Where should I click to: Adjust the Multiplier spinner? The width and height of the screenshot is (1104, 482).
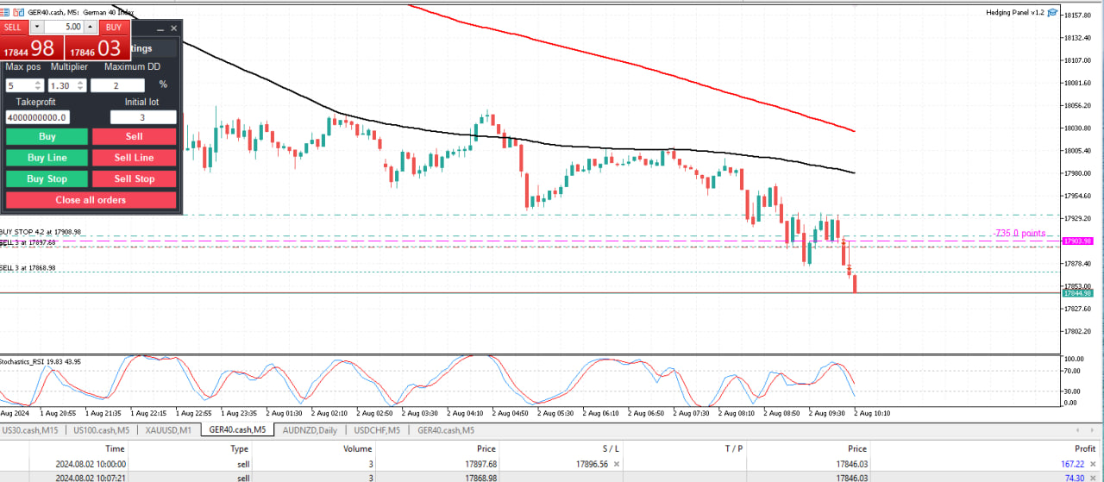tap(80, 85)
